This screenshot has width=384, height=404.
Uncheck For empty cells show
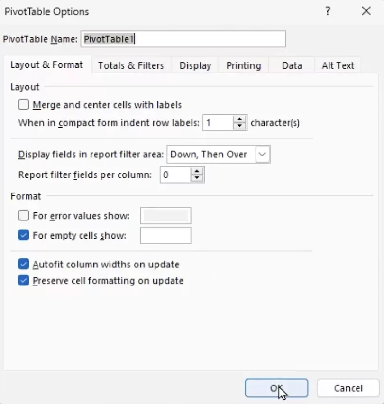click(x=23, y=235)
